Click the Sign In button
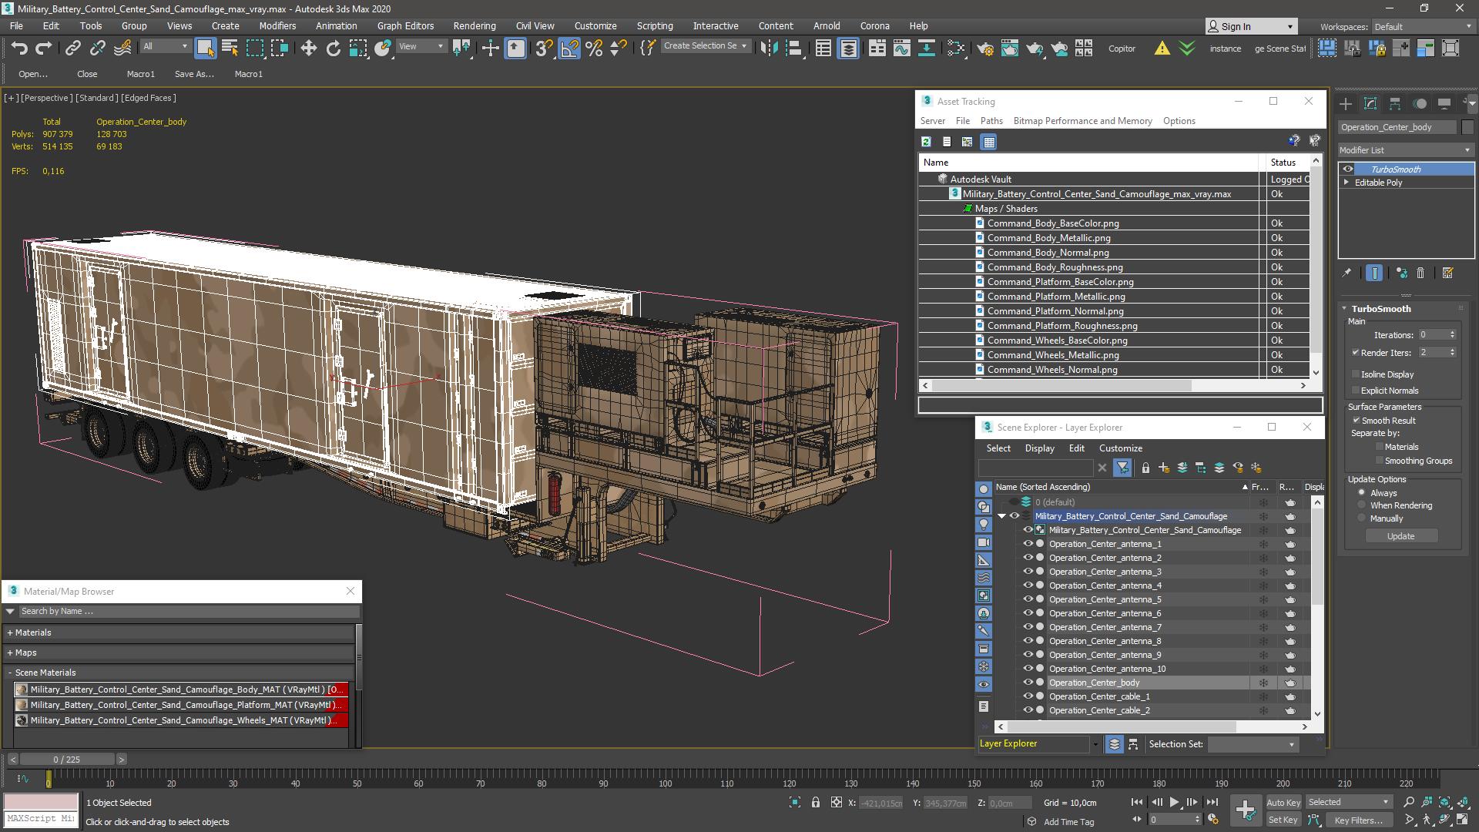This screenshot has height=832, width=1479. 1251,27
